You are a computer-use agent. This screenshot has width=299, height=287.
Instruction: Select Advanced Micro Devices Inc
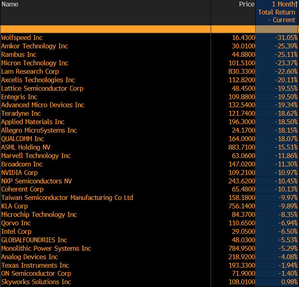pos(43,105)
